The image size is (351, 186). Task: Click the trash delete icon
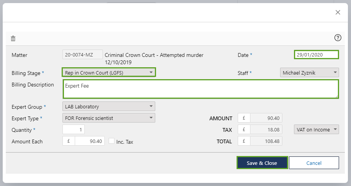click(13, 38)
